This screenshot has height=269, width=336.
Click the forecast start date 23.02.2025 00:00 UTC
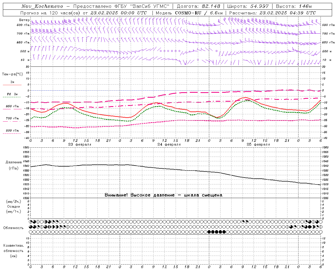tap(119, 13)
